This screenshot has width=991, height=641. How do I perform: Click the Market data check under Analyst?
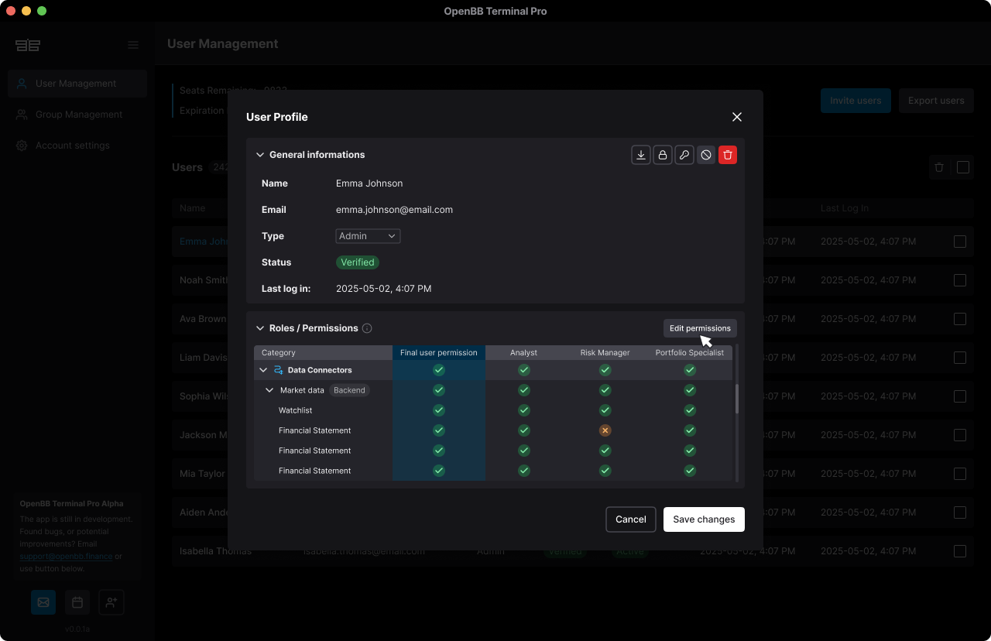(524, 390)
